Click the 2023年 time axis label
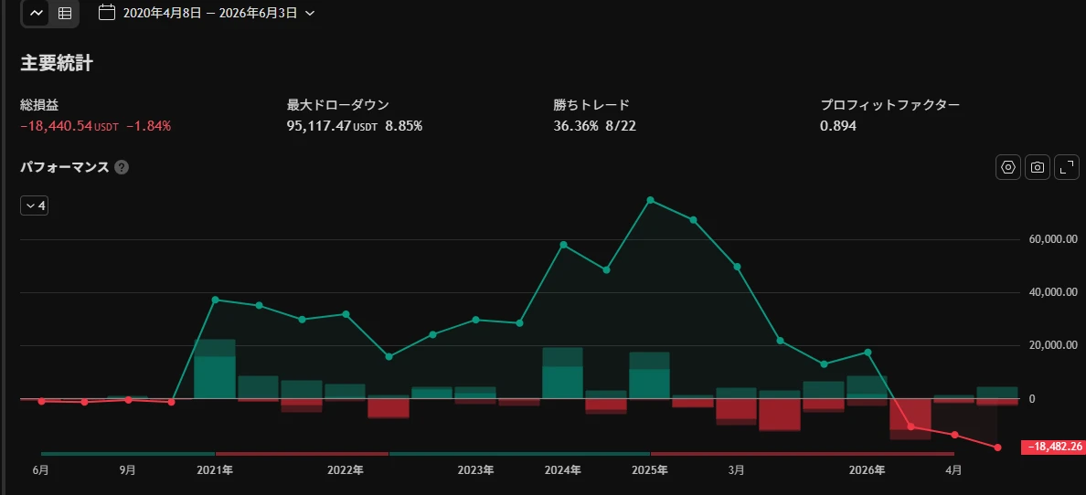This screenshot has width=1086, height=495. [476, 470]
